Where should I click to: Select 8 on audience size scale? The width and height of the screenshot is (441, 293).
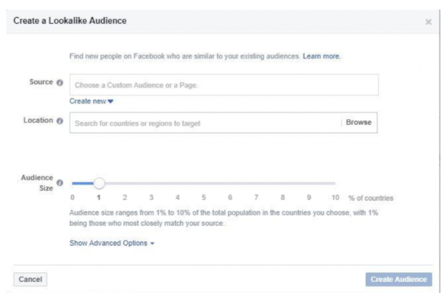click(282, 198)
